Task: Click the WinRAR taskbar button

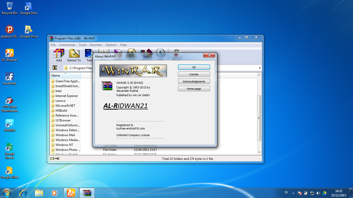Action: pos(87,193)
